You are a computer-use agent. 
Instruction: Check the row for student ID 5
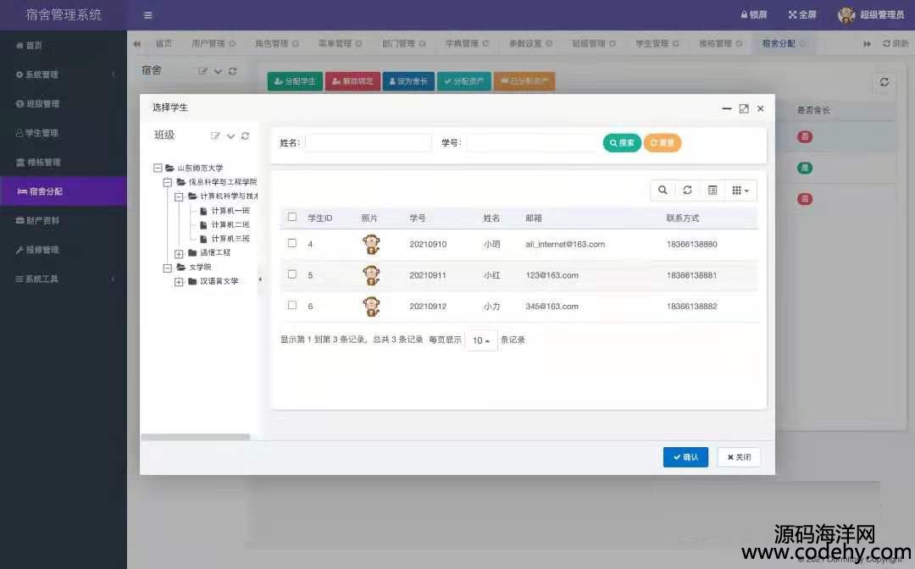tap(292, 274)
